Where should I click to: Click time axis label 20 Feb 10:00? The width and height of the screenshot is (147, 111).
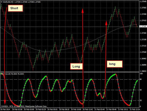coord(76,109)
